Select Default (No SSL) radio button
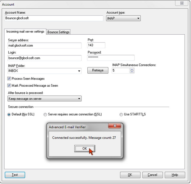 point(9,114)
